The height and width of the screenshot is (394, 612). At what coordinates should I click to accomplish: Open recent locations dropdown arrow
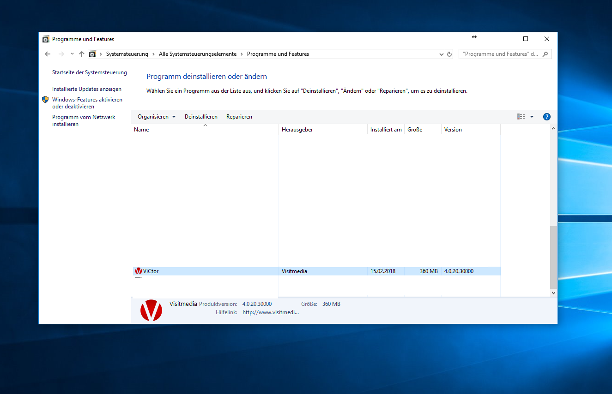click(72, 54)
